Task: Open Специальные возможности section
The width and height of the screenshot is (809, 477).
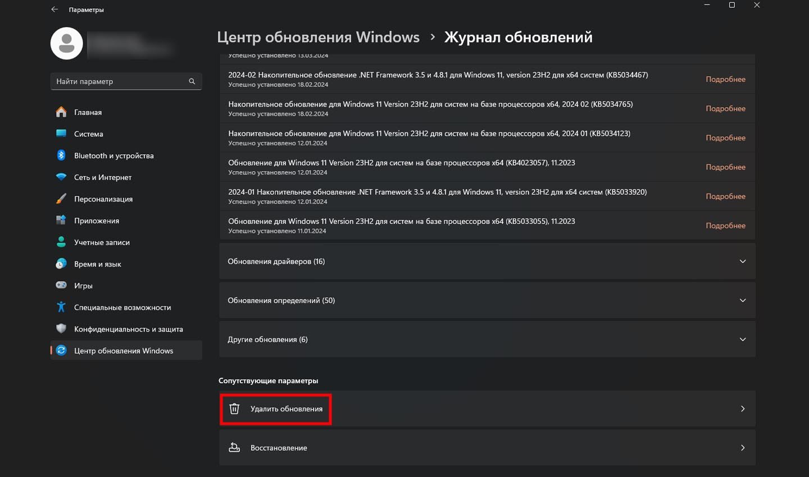Action: coord(126,308)
